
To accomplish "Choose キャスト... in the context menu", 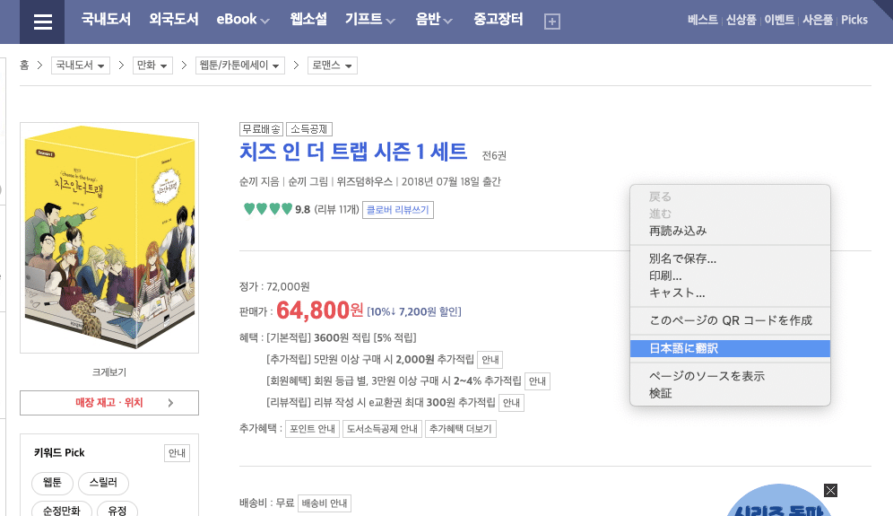I will pyautogui.click(x=730, y=293).
